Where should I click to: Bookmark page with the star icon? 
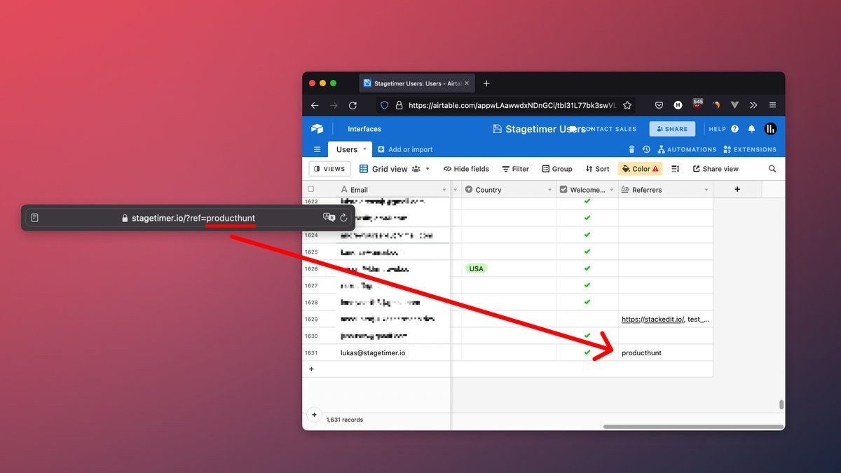[x=627, y=105]
